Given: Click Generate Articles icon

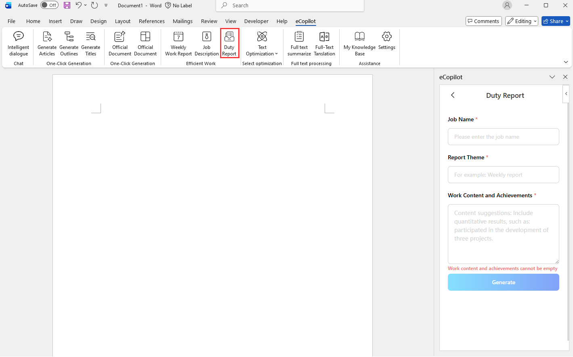Looking at the screenshot, I should point(47,43).
